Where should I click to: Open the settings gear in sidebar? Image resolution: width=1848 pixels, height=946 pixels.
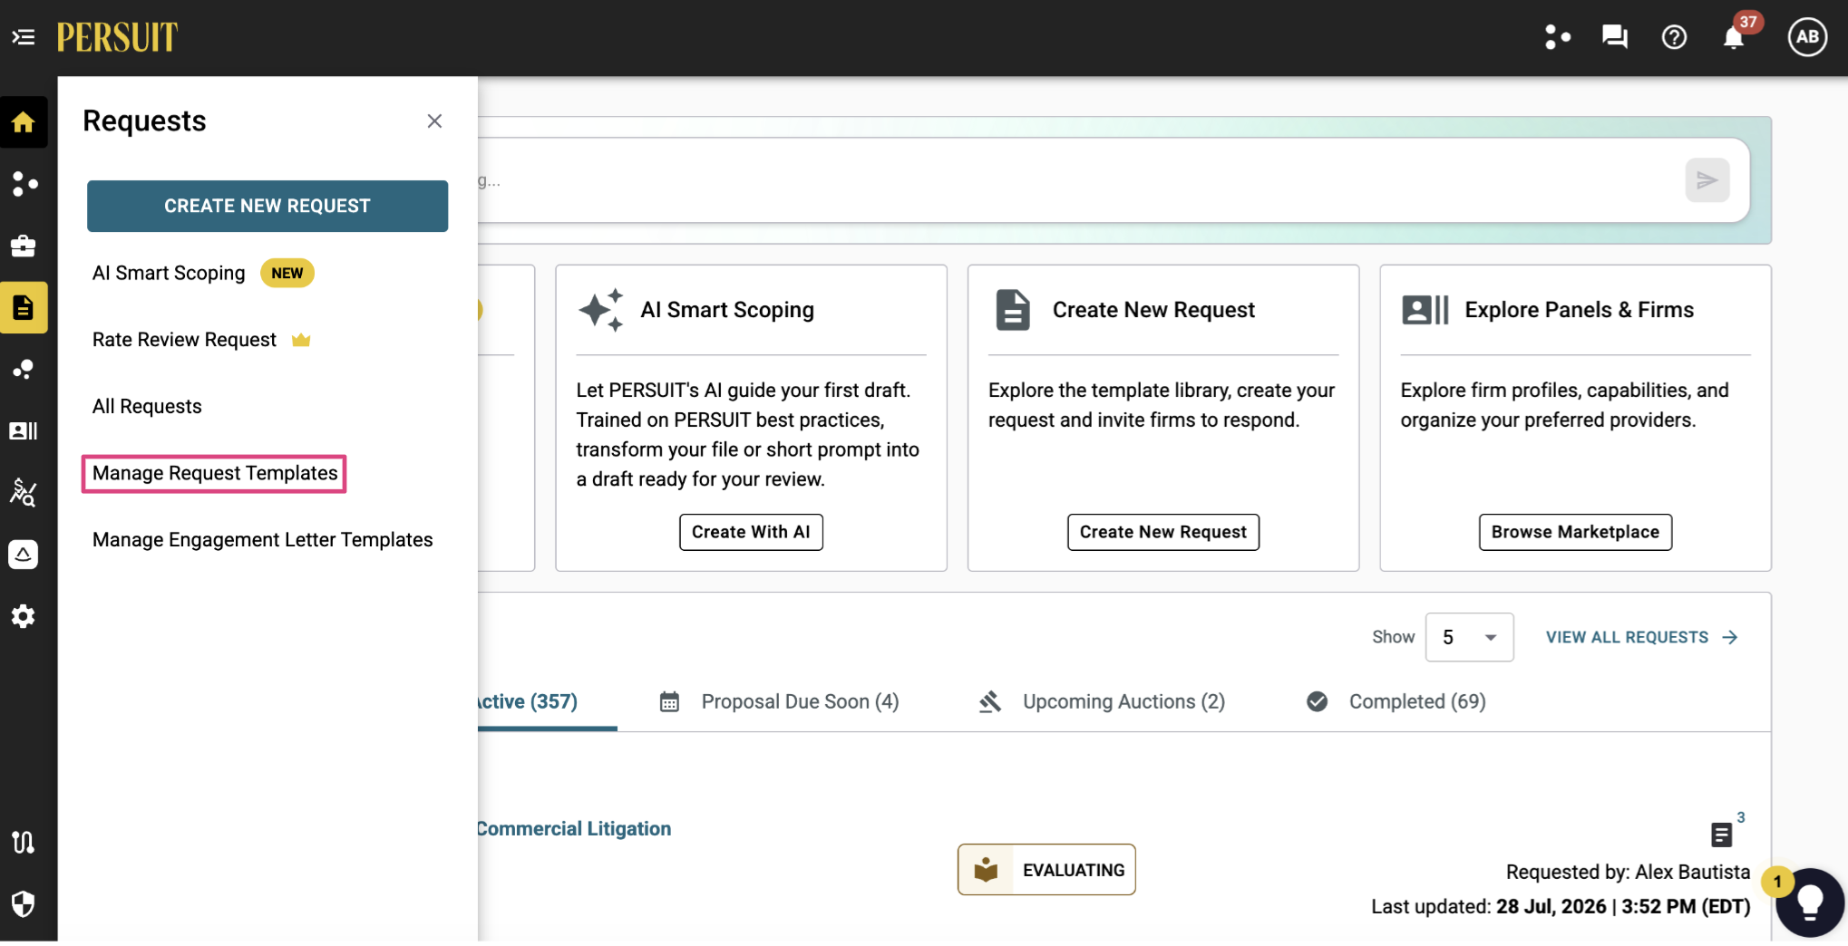point(24,616)
